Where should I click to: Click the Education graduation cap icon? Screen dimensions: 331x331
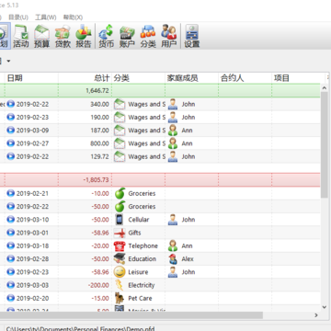[x=120, y=259]
